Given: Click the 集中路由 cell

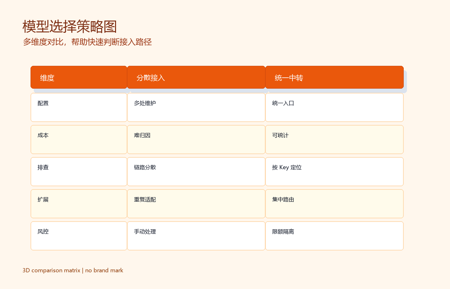Looking at the screenshot, I should (x=334, y=204).
